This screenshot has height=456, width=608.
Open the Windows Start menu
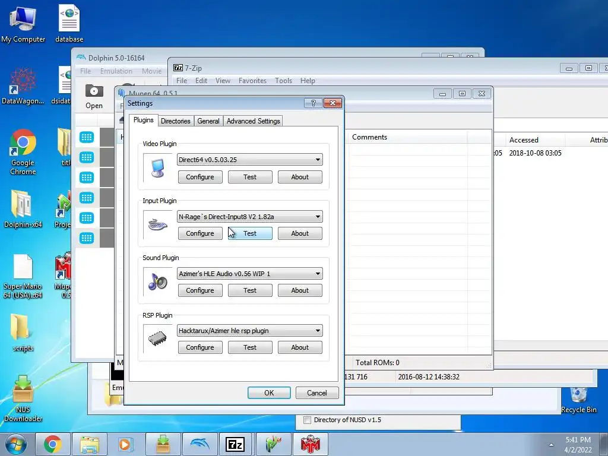pyautogui.click(x=16, y=444)
